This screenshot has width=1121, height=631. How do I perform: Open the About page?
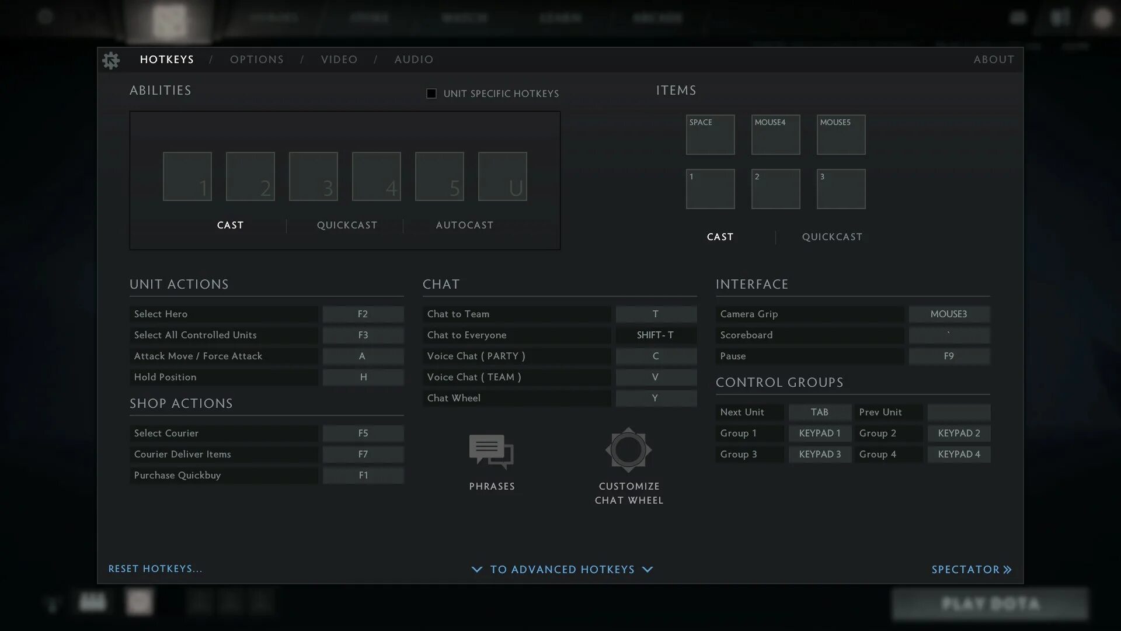pyautogui.click(x=993, y=60)
